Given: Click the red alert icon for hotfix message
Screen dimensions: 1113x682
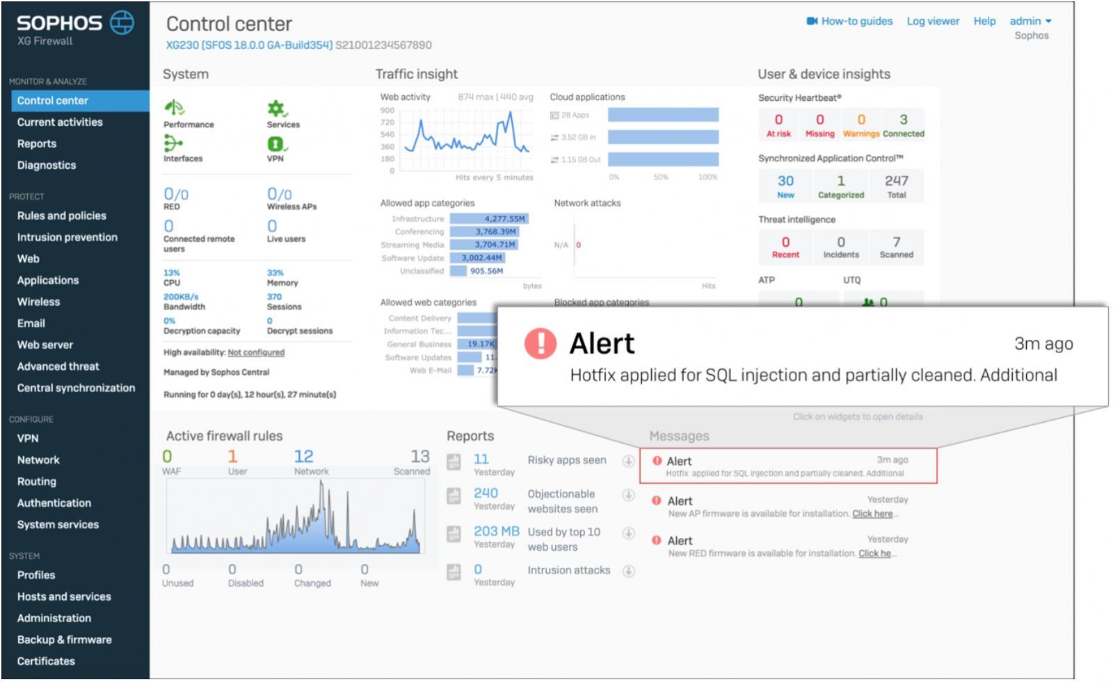Looking at the screenshot, I should click(x=657, y=460).
